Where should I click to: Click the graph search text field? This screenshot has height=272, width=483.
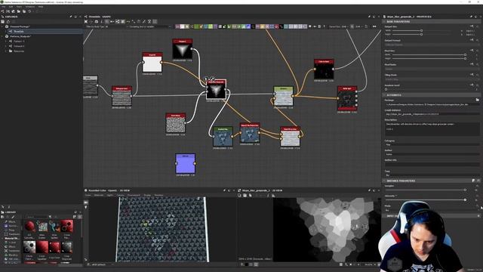149,27
